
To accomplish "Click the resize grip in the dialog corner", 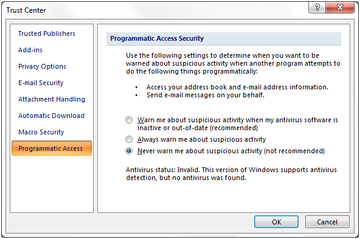I will coord(351,230).
